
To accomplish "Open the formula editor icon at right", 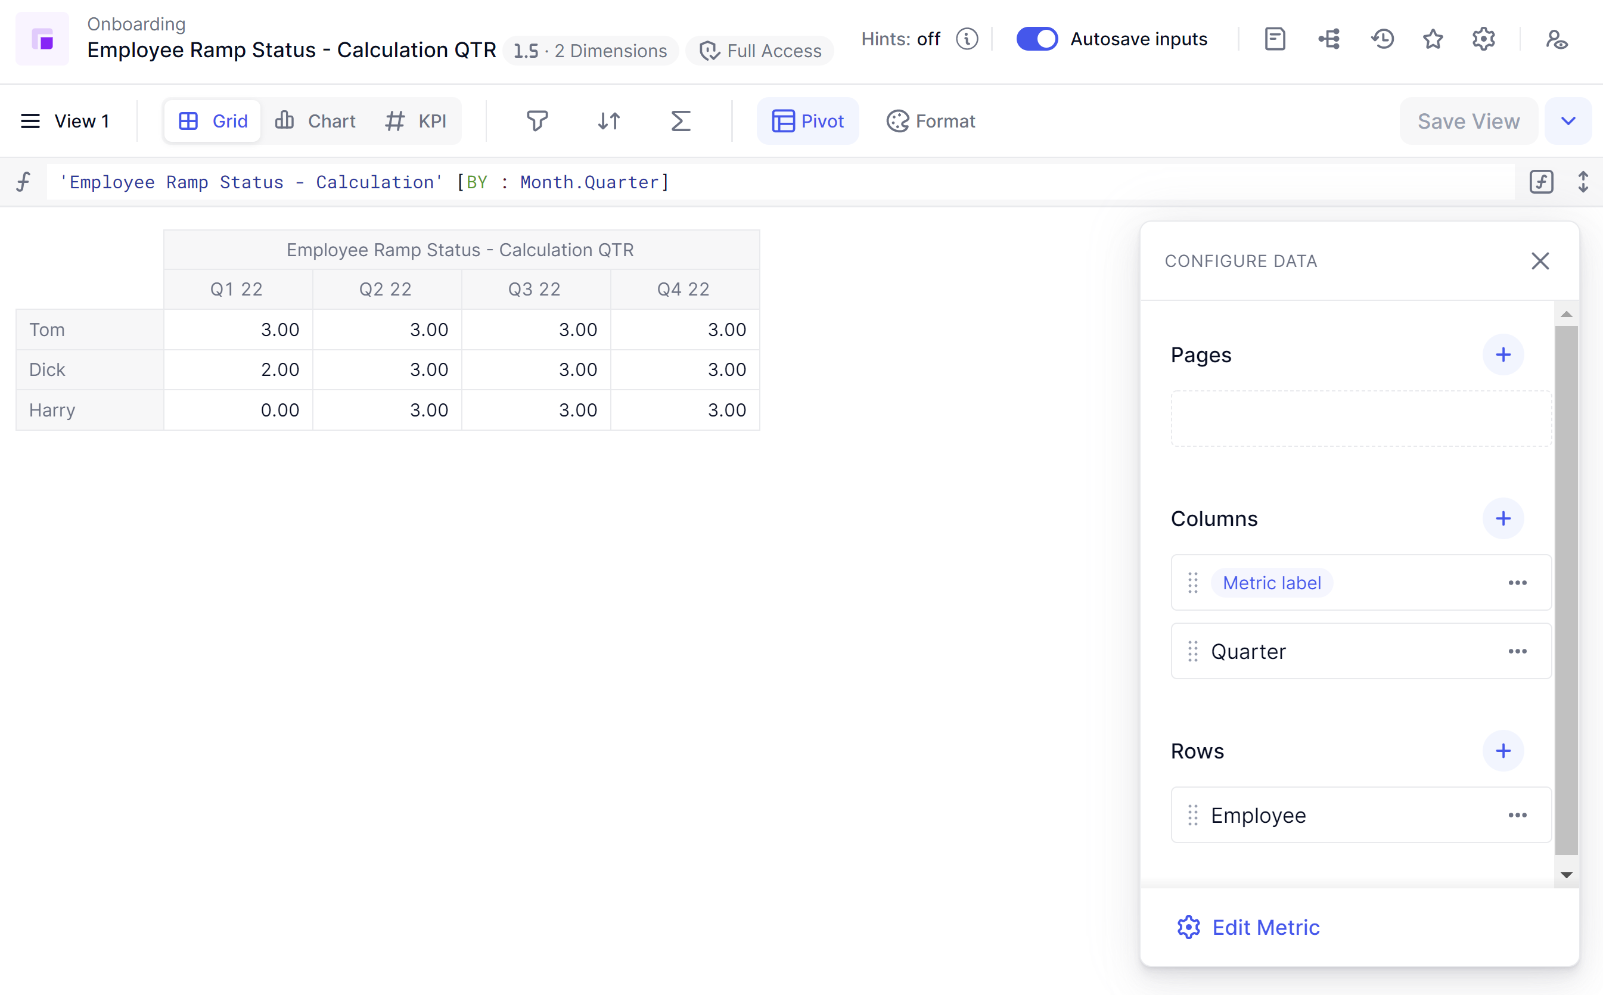I will point(1541,182).
